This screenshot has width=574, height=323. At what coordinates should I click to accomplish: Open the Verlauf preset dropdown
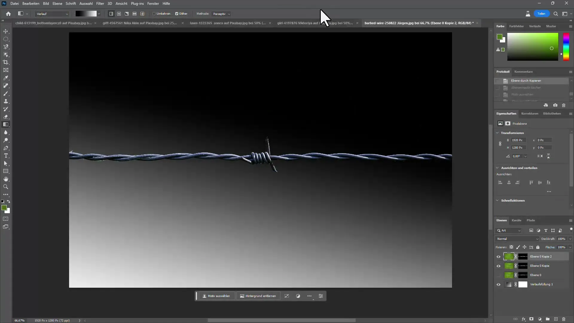pyautogui.click(x=52, y=14)
